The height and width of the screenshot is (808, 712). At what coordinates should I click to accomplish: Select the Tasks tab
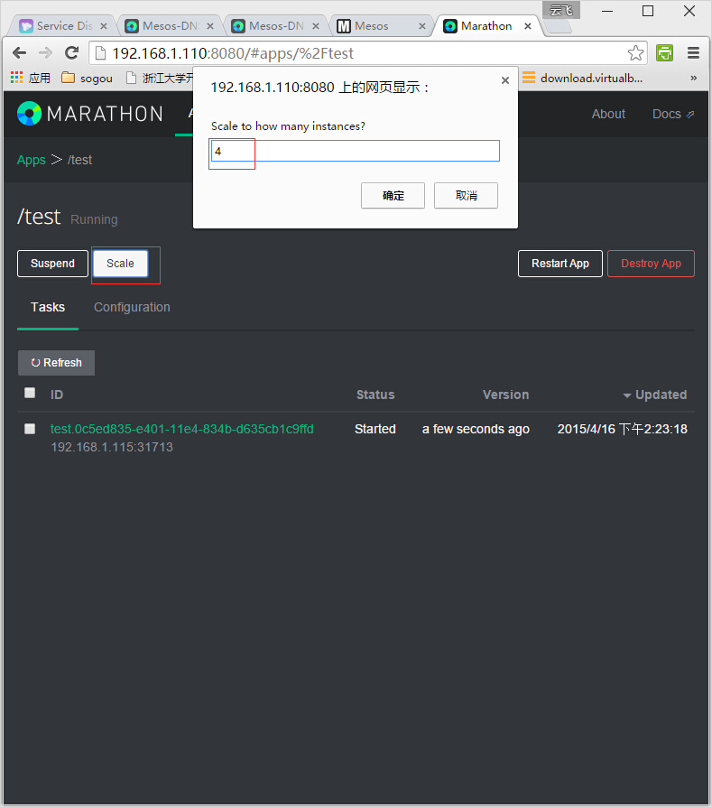tap(48, 307)
